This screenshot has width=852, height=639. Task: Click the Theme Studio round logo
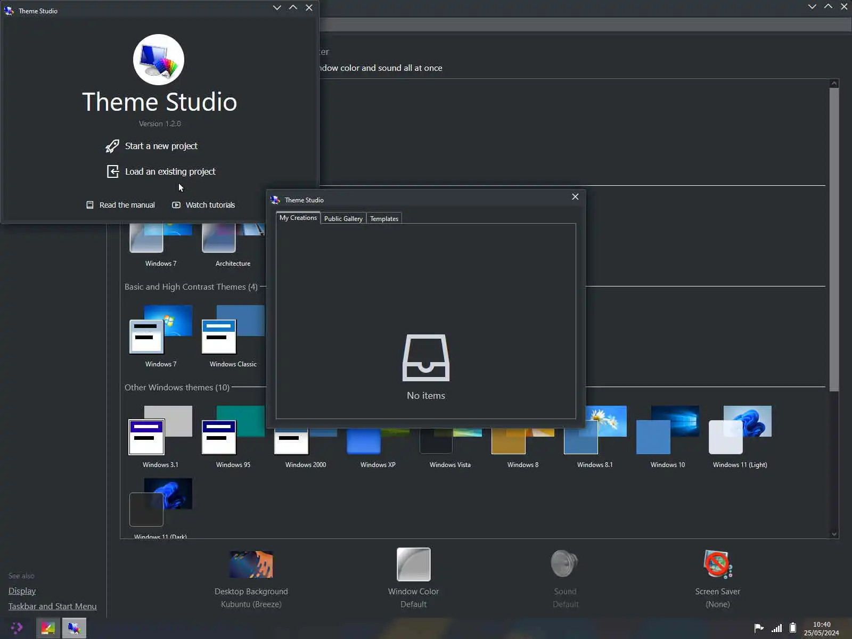(159, 60)
